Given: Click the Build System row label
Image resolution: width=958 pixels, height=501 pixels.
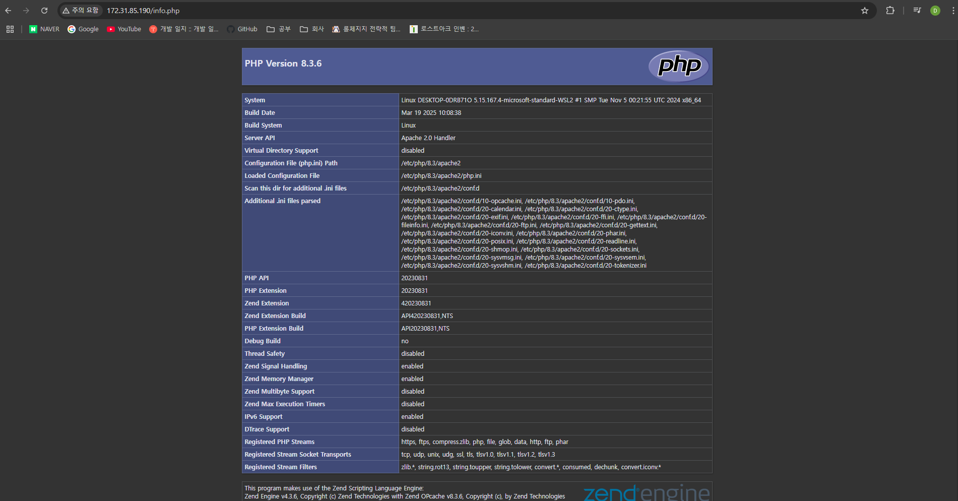Looking at the screenshot, I should coord(263,126).
